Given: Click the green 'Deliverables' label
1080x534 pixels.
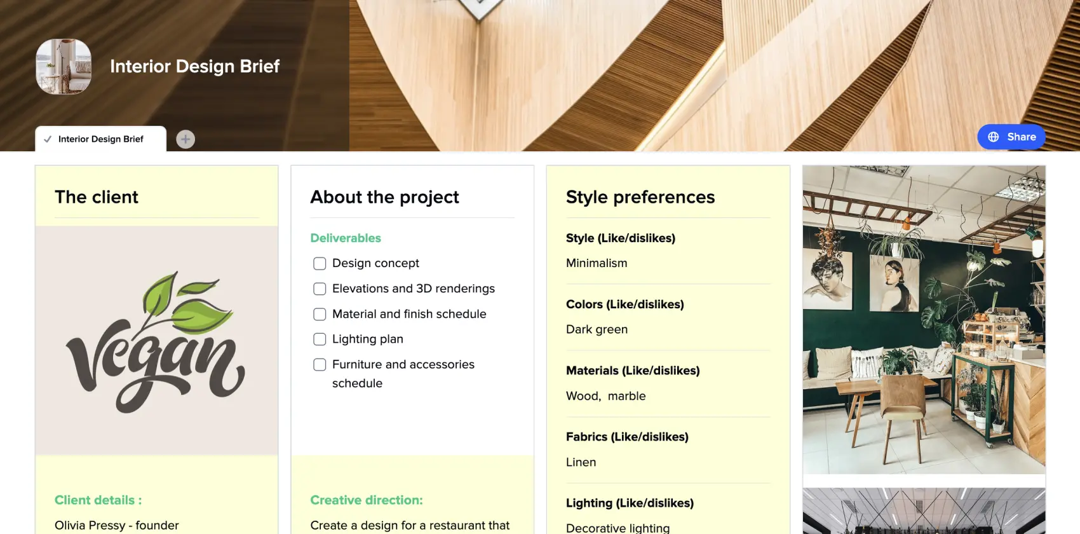Looking at the screenshot, I should point(346,238).
